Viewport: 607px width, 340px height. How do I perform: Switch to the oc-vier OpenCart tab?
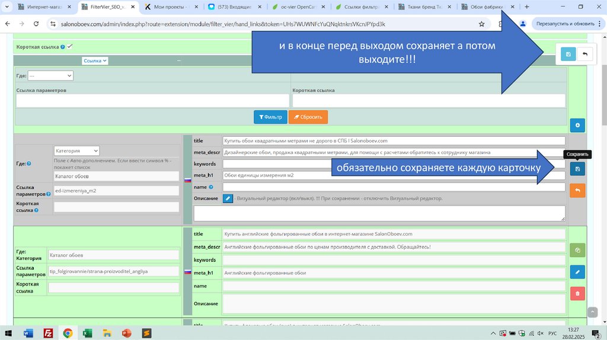pyautogui.click(x=298, y=7)
